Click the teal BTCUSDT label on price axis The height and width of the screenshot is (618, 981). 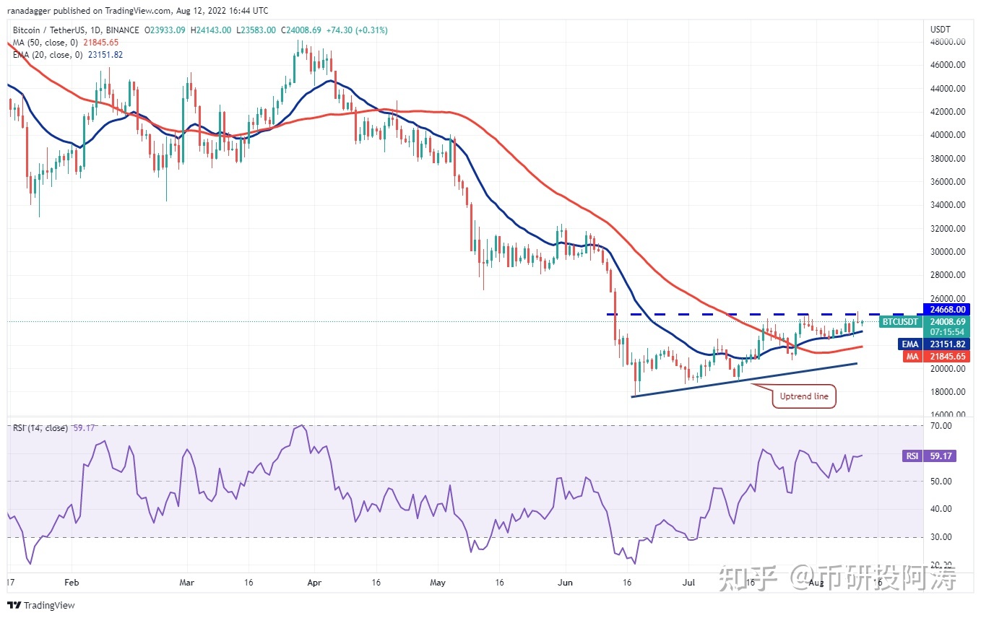coord(899,322)
